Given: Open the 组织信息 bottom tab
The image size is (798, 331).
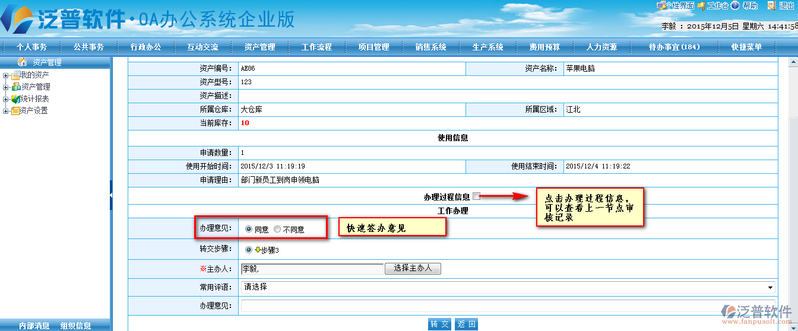Looking at the screenshot, I should (x=75, y=326).
